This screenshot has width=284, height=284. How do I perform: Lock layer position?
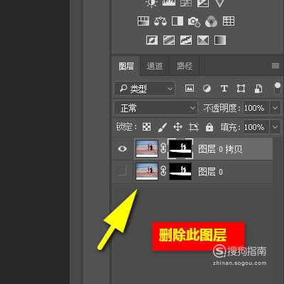tap(177, 127)
